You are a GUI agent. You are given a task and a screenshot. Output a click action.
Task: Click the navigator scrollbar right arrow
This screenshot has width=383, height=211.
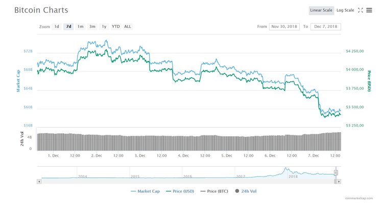[x=339, y=180]
